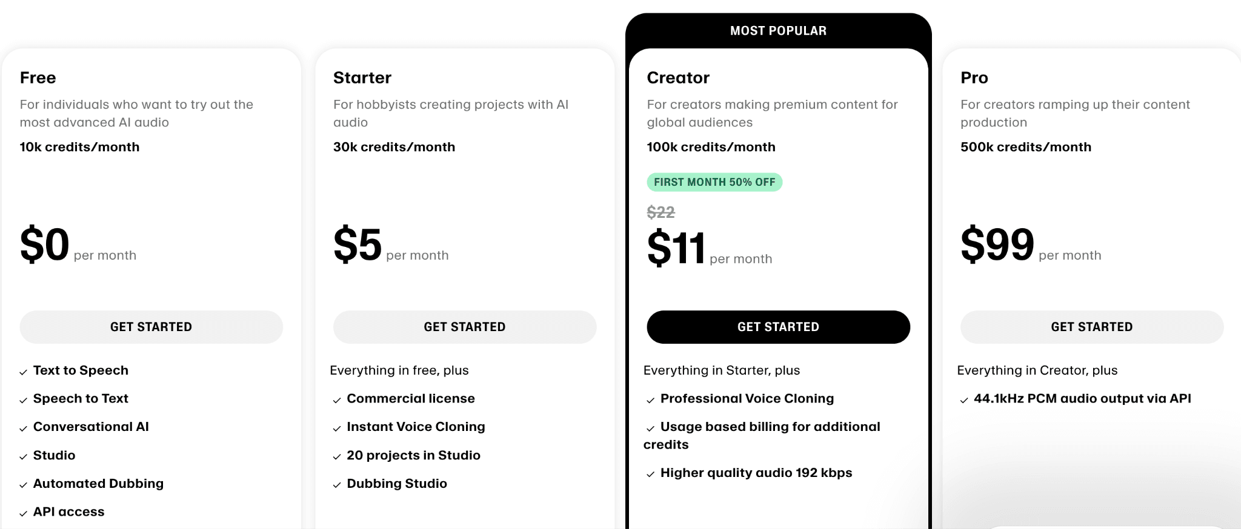Click the checkmark beside 44.1kHz PCM audio output
1241x529 pixels.
[963, 399]
